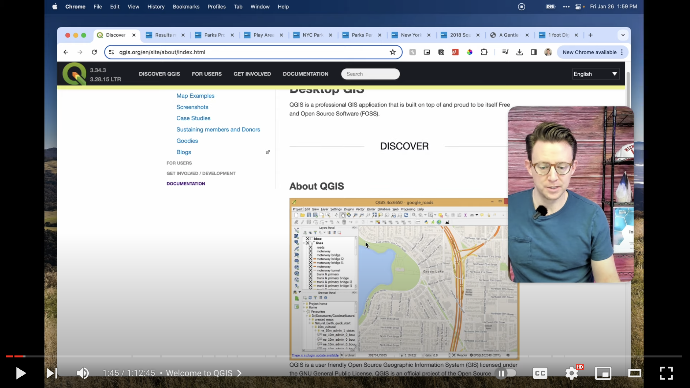
Task: Open the colorful circle extension icon
Action: coord(470,52)
